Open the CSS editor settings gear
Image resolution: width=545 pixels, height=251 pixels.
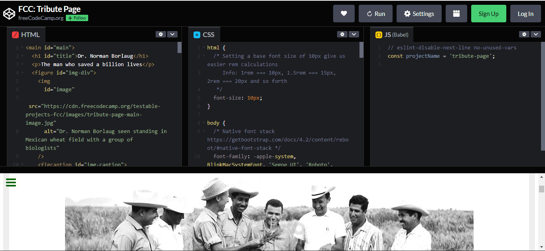(x=342, y=34)
